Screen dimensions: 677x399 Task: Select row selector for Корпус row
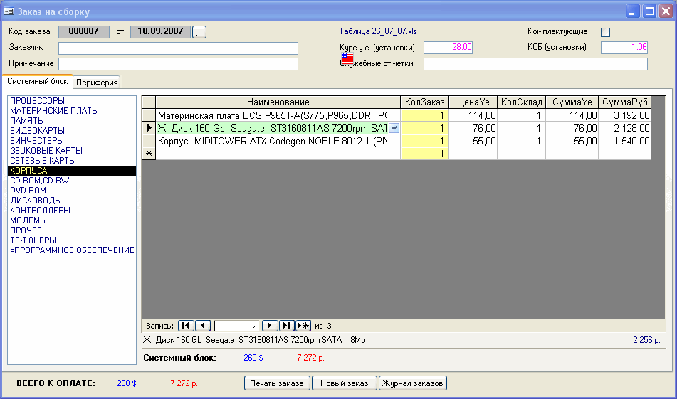point(149,141)
